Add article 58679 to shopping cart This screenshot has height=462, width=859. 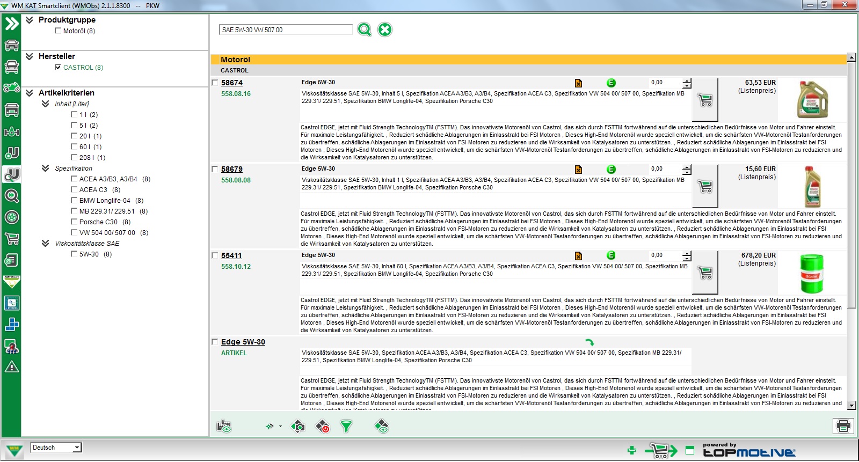705,186
